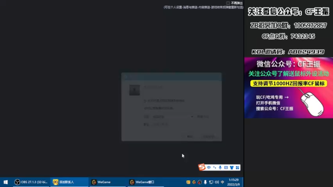The width and height of the screenshot is (333, 187).
Task: Open OBS icon in system tray
Action: click(x=200, y=182)
